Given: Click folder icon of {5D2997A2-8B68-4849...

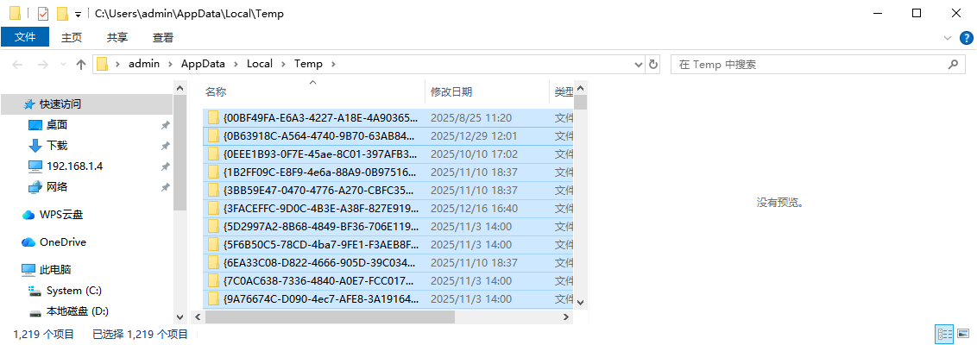Looking at the screenshot, I should [214, 226].
